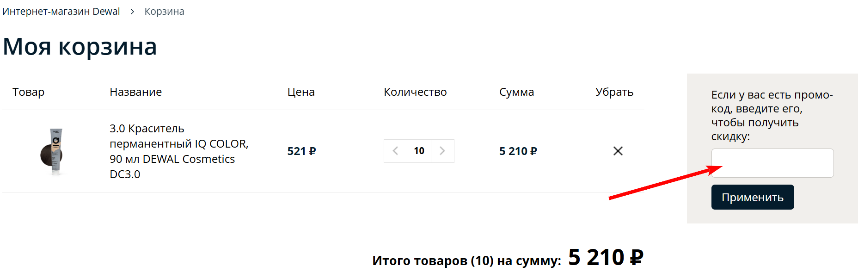Viewport: 864px width, 279px height.
Task: Click the Итого total of 5 210 ₽
Action: click(x=605, y=258)
